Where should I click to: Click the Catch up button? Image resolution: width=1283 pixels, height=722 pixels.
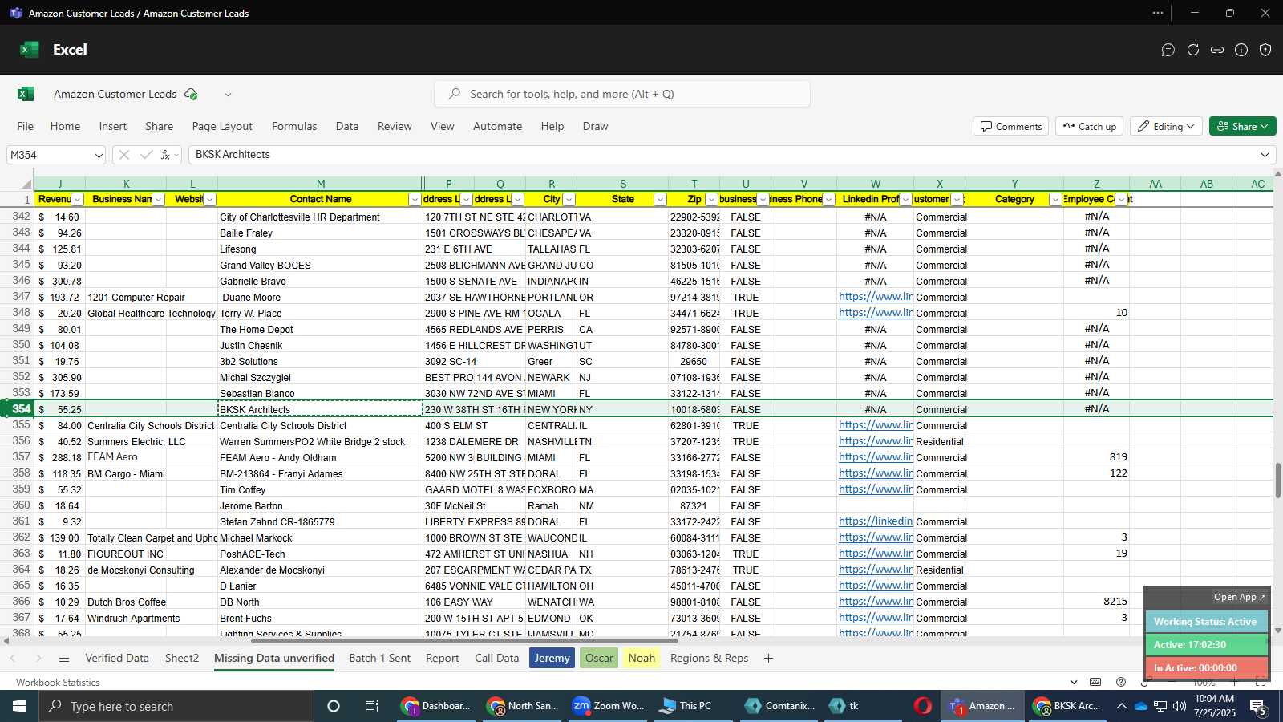(x=1090, y=126)
